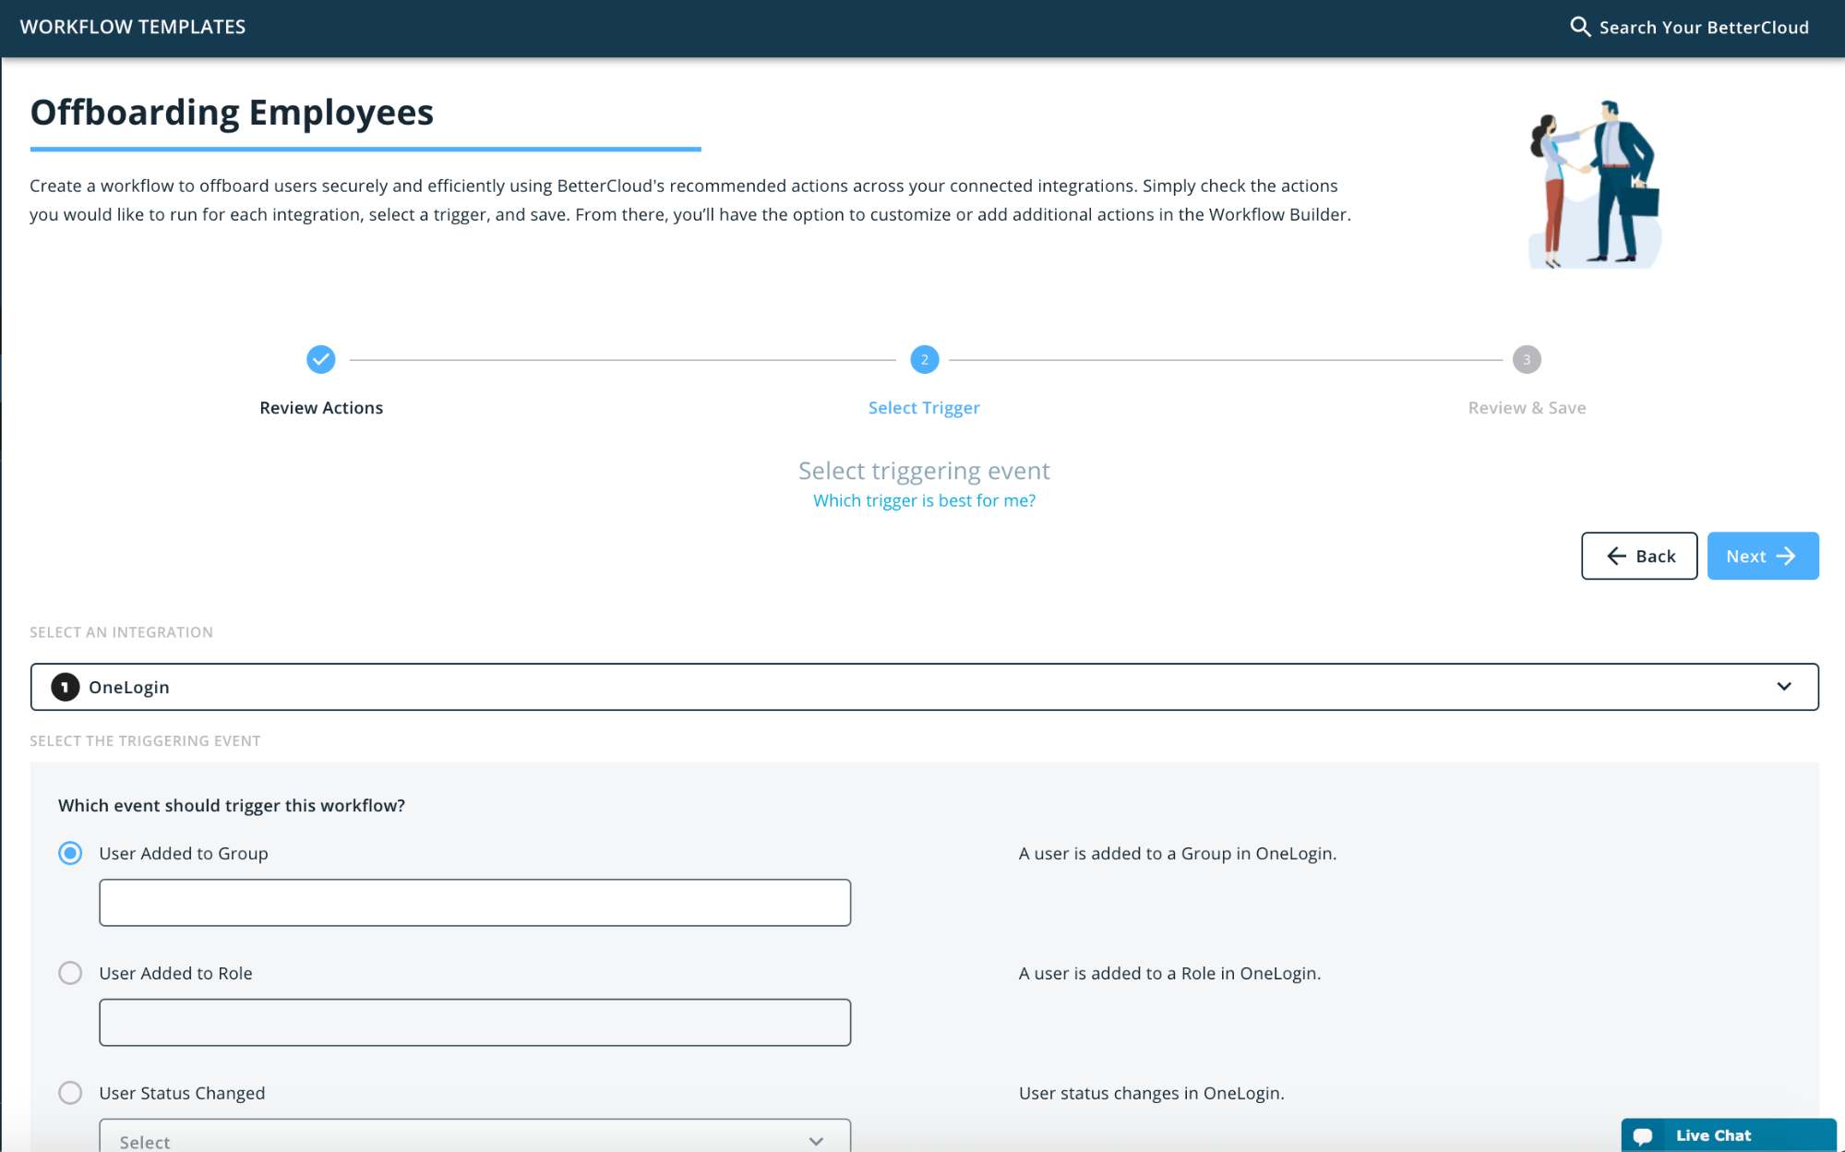This screenshot has height=1152, width=1845.
Task: Click the step 2 circle indicator
Action: point(924,359)
